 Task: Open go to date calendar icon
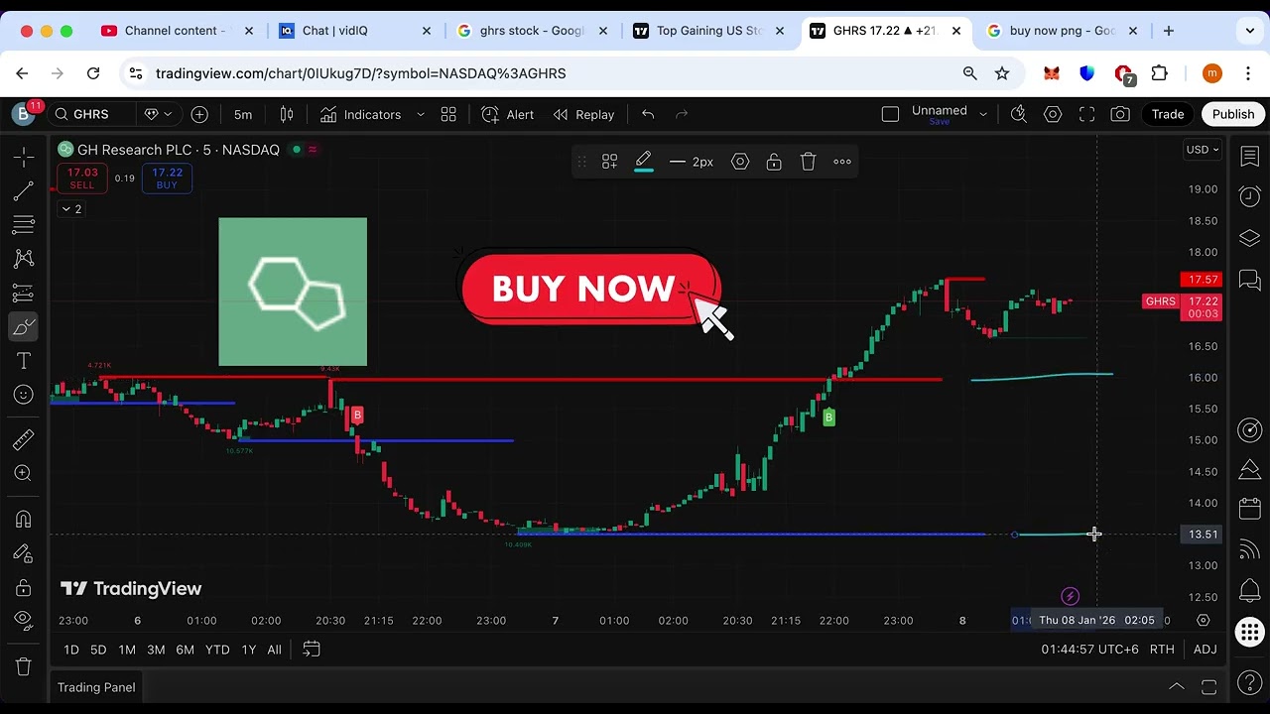point(312,650)
